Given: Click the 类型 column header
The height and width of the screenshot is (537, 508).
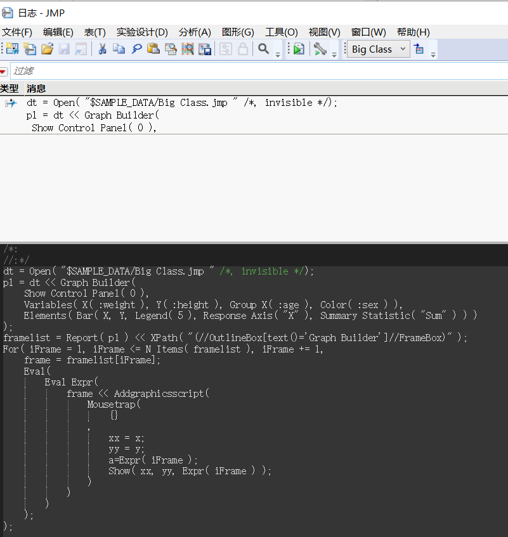Looking at the screenshot, I should [x=10, y=89].
